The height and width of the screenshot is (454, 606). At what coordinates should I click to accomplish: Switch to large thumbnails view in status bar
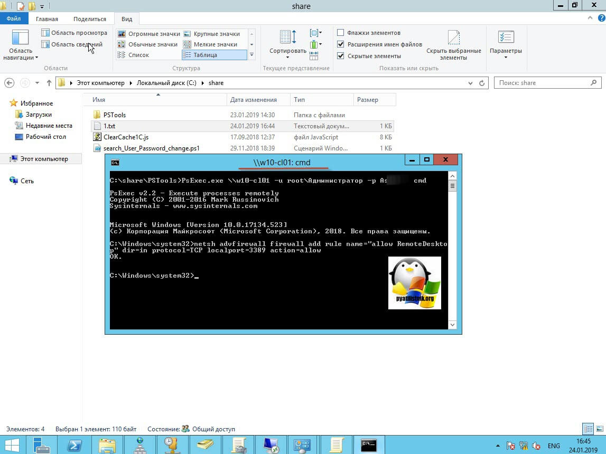(x=599, y=429)
